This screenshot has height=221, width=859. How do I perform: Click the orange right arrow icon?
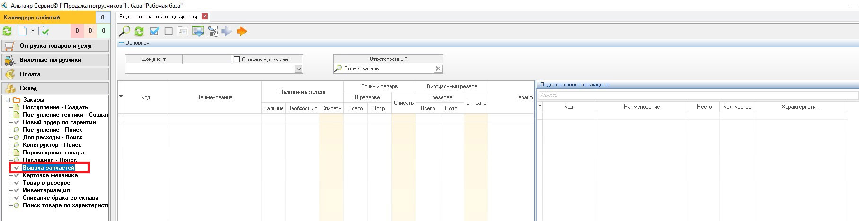pyautogui.click(x=241, y=32)
